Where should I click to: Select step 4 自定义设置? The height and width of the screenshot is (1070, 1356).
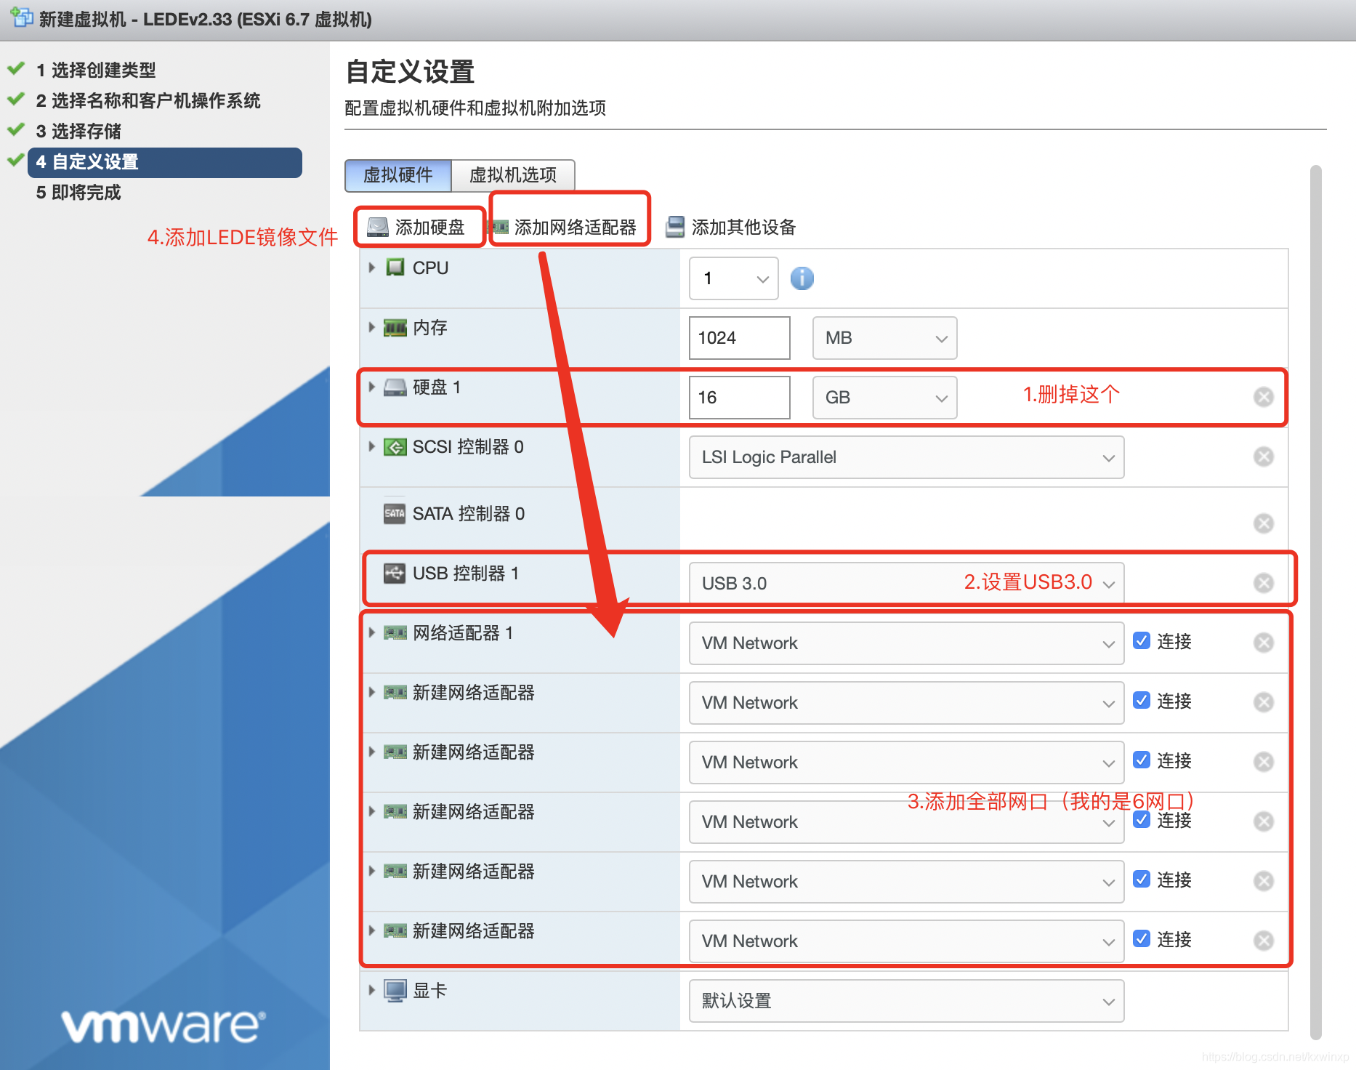(165, 162)
